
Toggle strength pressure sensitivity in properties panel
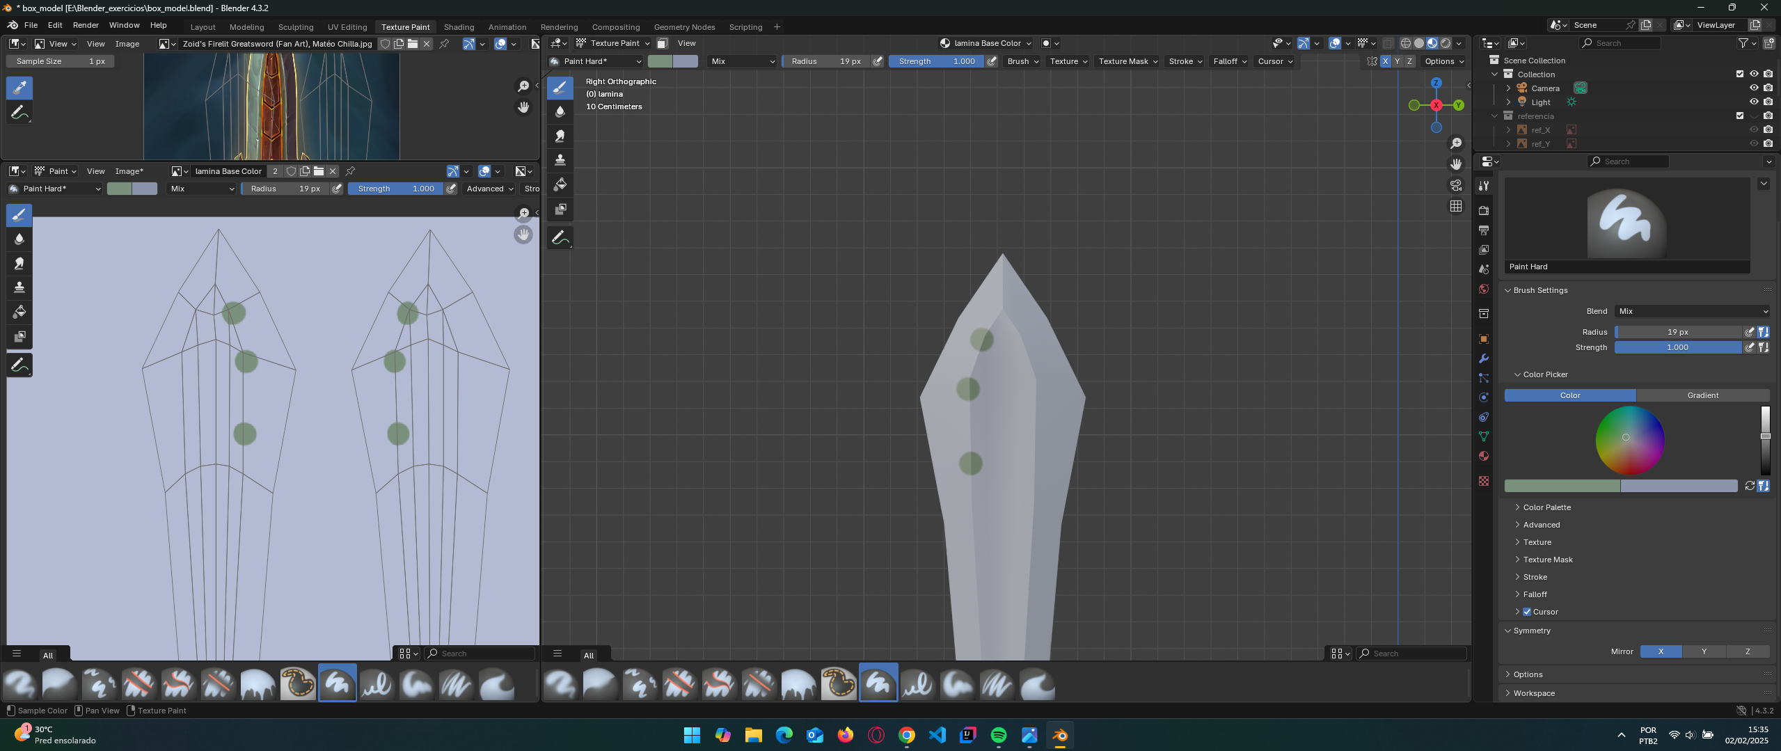1750,347
